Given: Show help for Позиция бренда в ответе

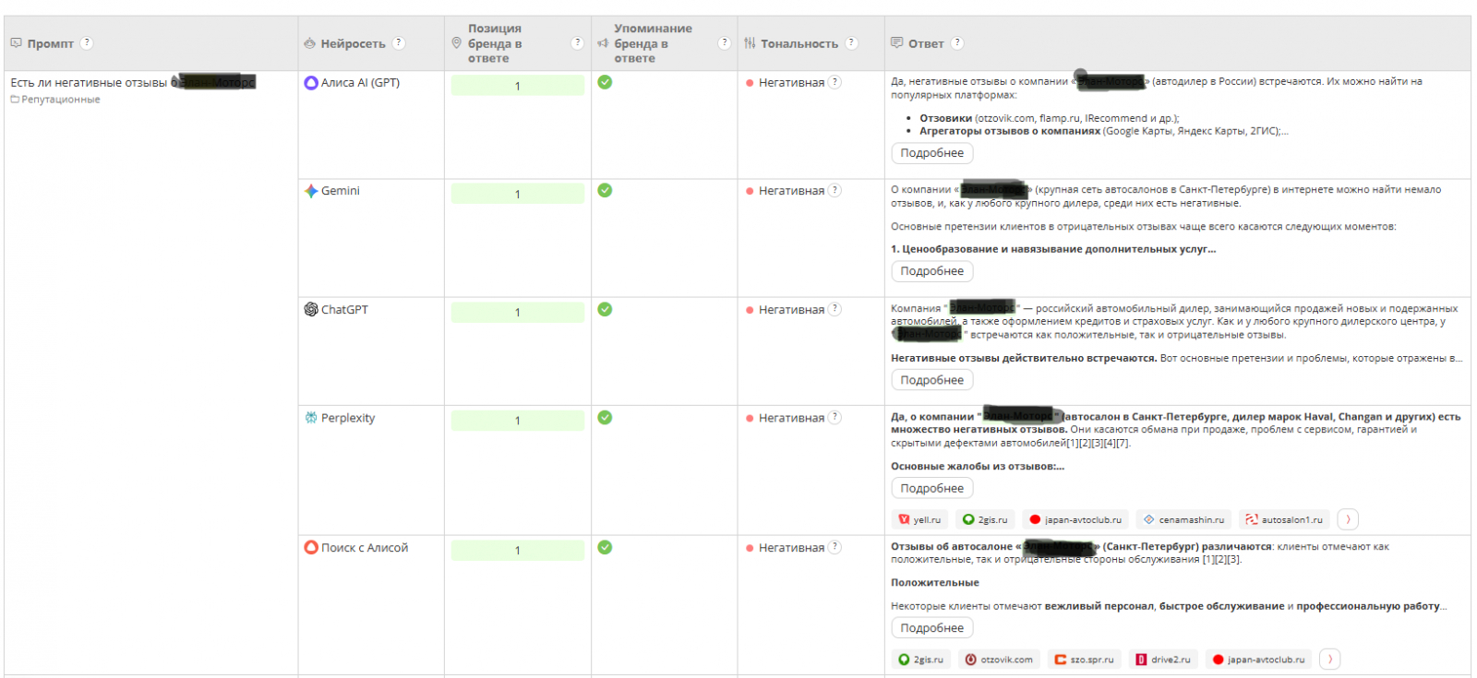Looking at the screenshot, I should click(578, 42).
